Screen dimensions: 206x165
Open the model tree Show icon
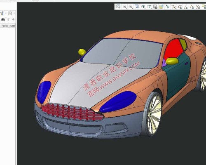2,13
